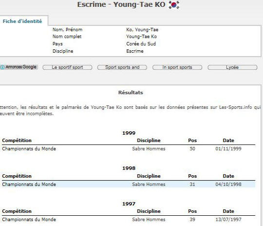Image resolution: width=263 pixels, height=226 pixels.
Task: Click the Annonces Google label
Action: [x=21, y=67]
